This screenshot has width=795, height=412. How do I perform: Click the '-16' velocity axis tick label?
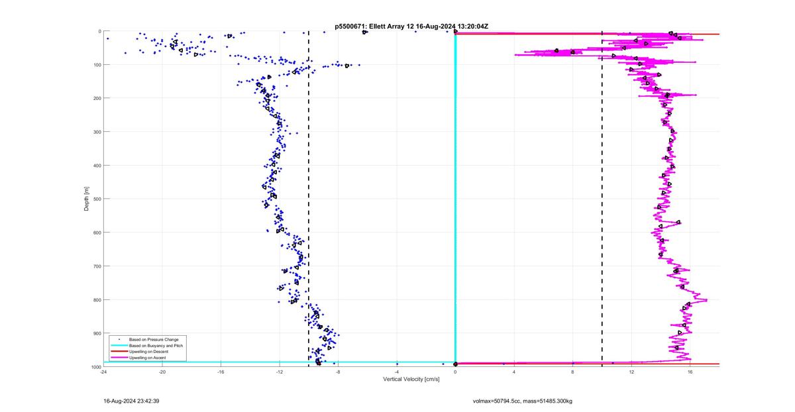221,372
